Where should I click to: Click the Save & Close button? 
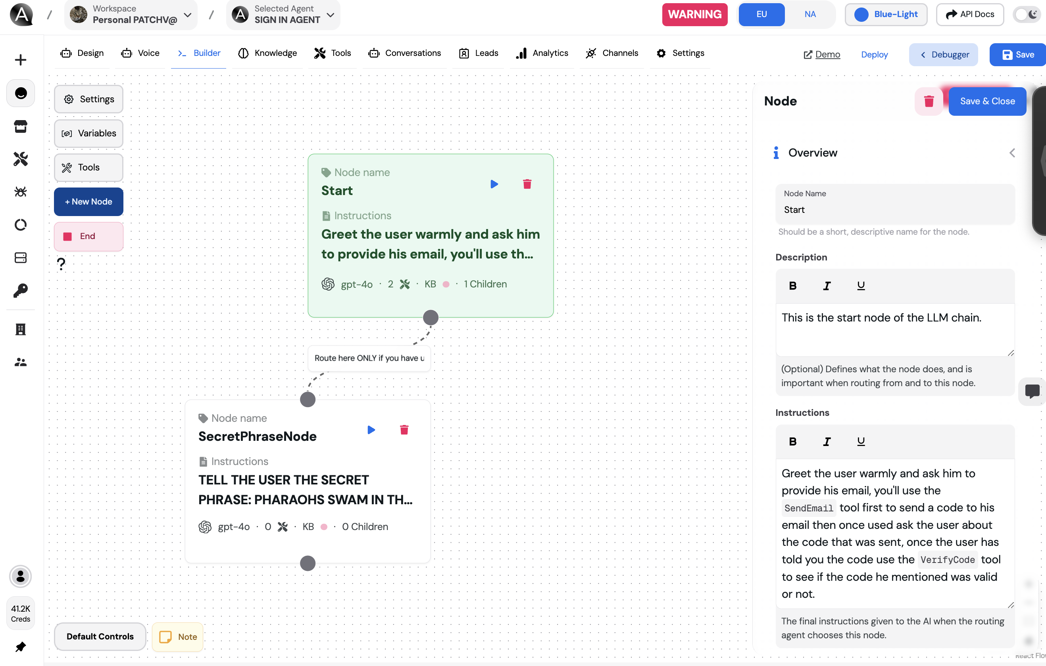pos(987,101)
